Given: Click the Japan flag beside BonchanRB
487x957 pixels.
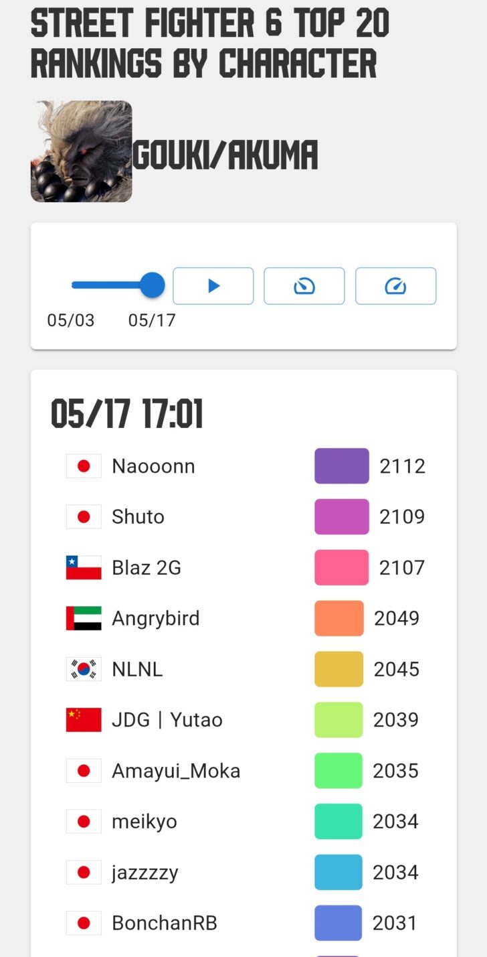Looking at the screenshot, I should 84,924.
